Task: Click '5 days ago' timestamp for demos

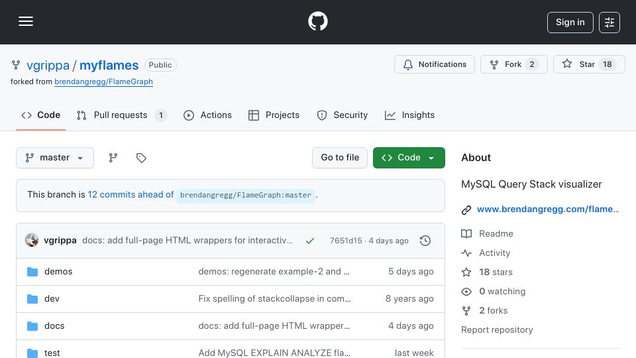Action: 411,272
